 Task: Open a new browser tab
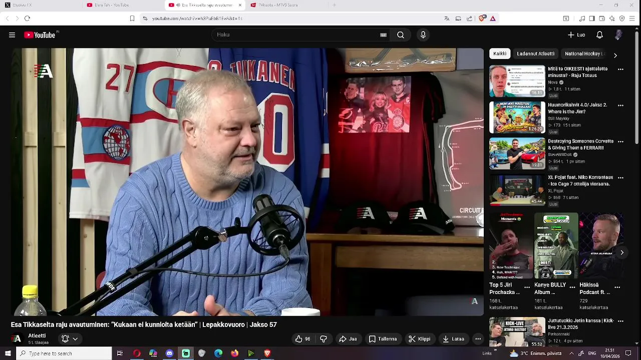coord(334,5)
